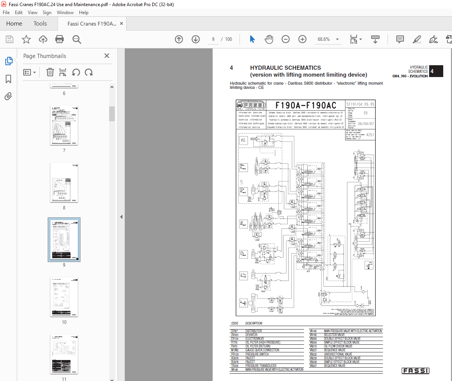Close the Fassi Cranes document tab
The image size is (452, 381).
coord(121,24)
